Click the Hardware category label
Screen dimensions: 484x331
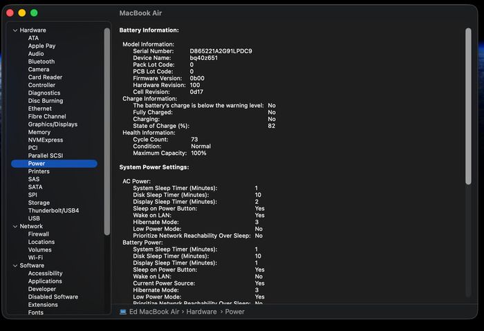coord(32,30)
